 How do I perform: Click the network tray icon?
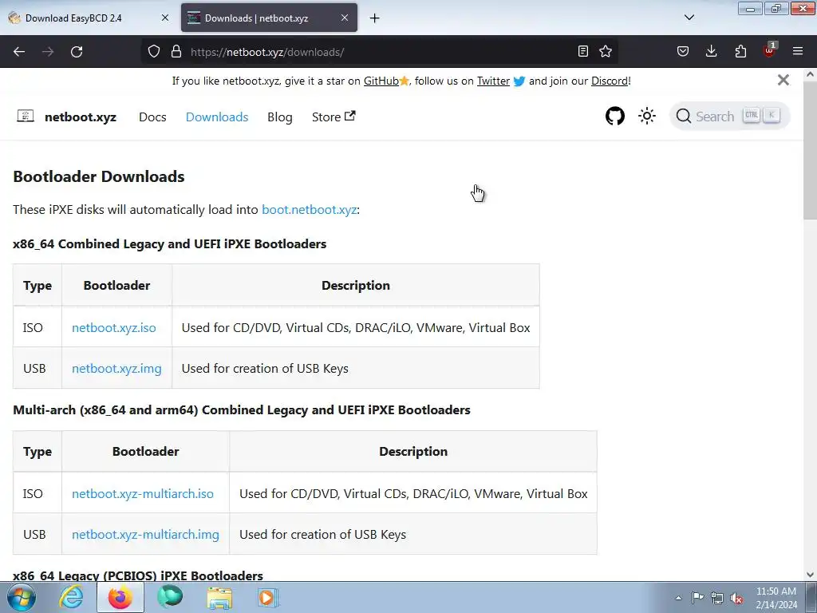717,598
